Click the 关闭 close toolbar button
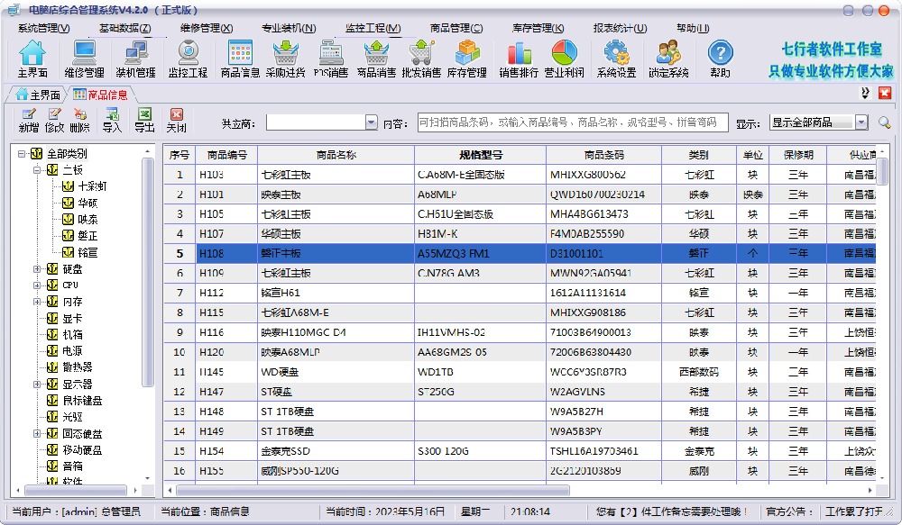Screen dimensions: 902x525 pos(177,121)
